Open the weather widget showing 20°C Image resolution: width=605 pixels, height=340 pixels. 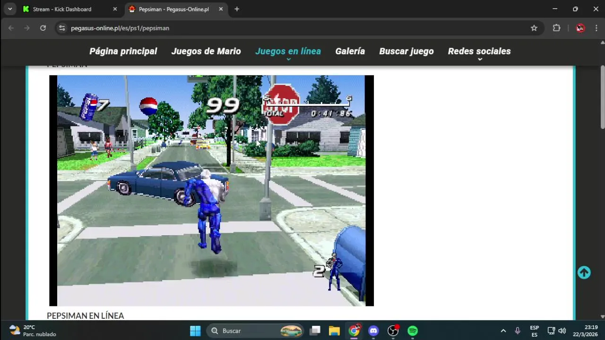pyautogui.click(x=33, y=331)
